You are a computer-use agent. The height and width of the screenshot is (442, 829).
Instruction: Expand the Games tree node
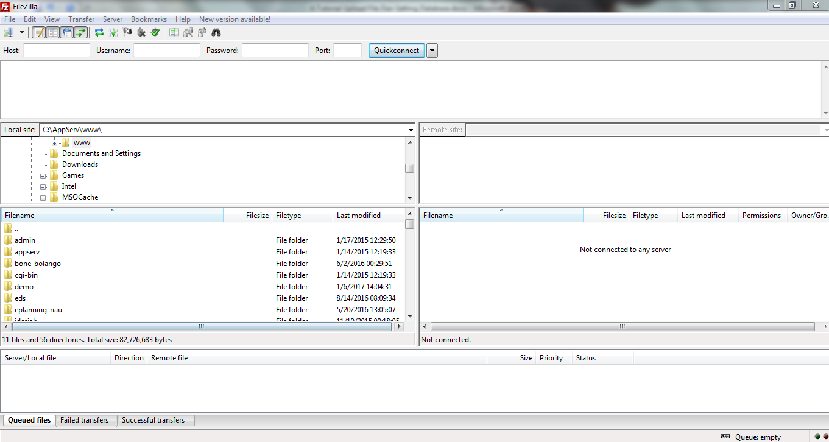click(x=43, y=175)
